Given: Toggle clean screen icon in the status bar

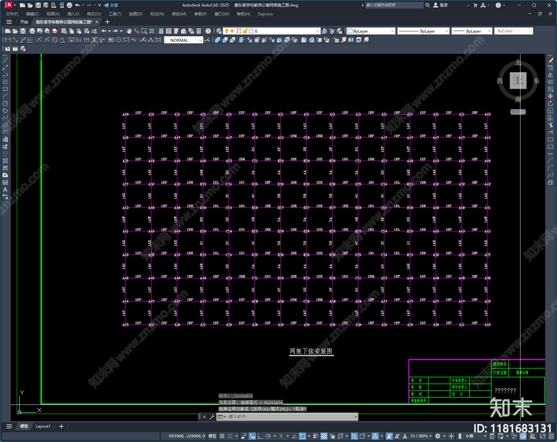Looking at the screenshot, I should [x=542, y=436].
